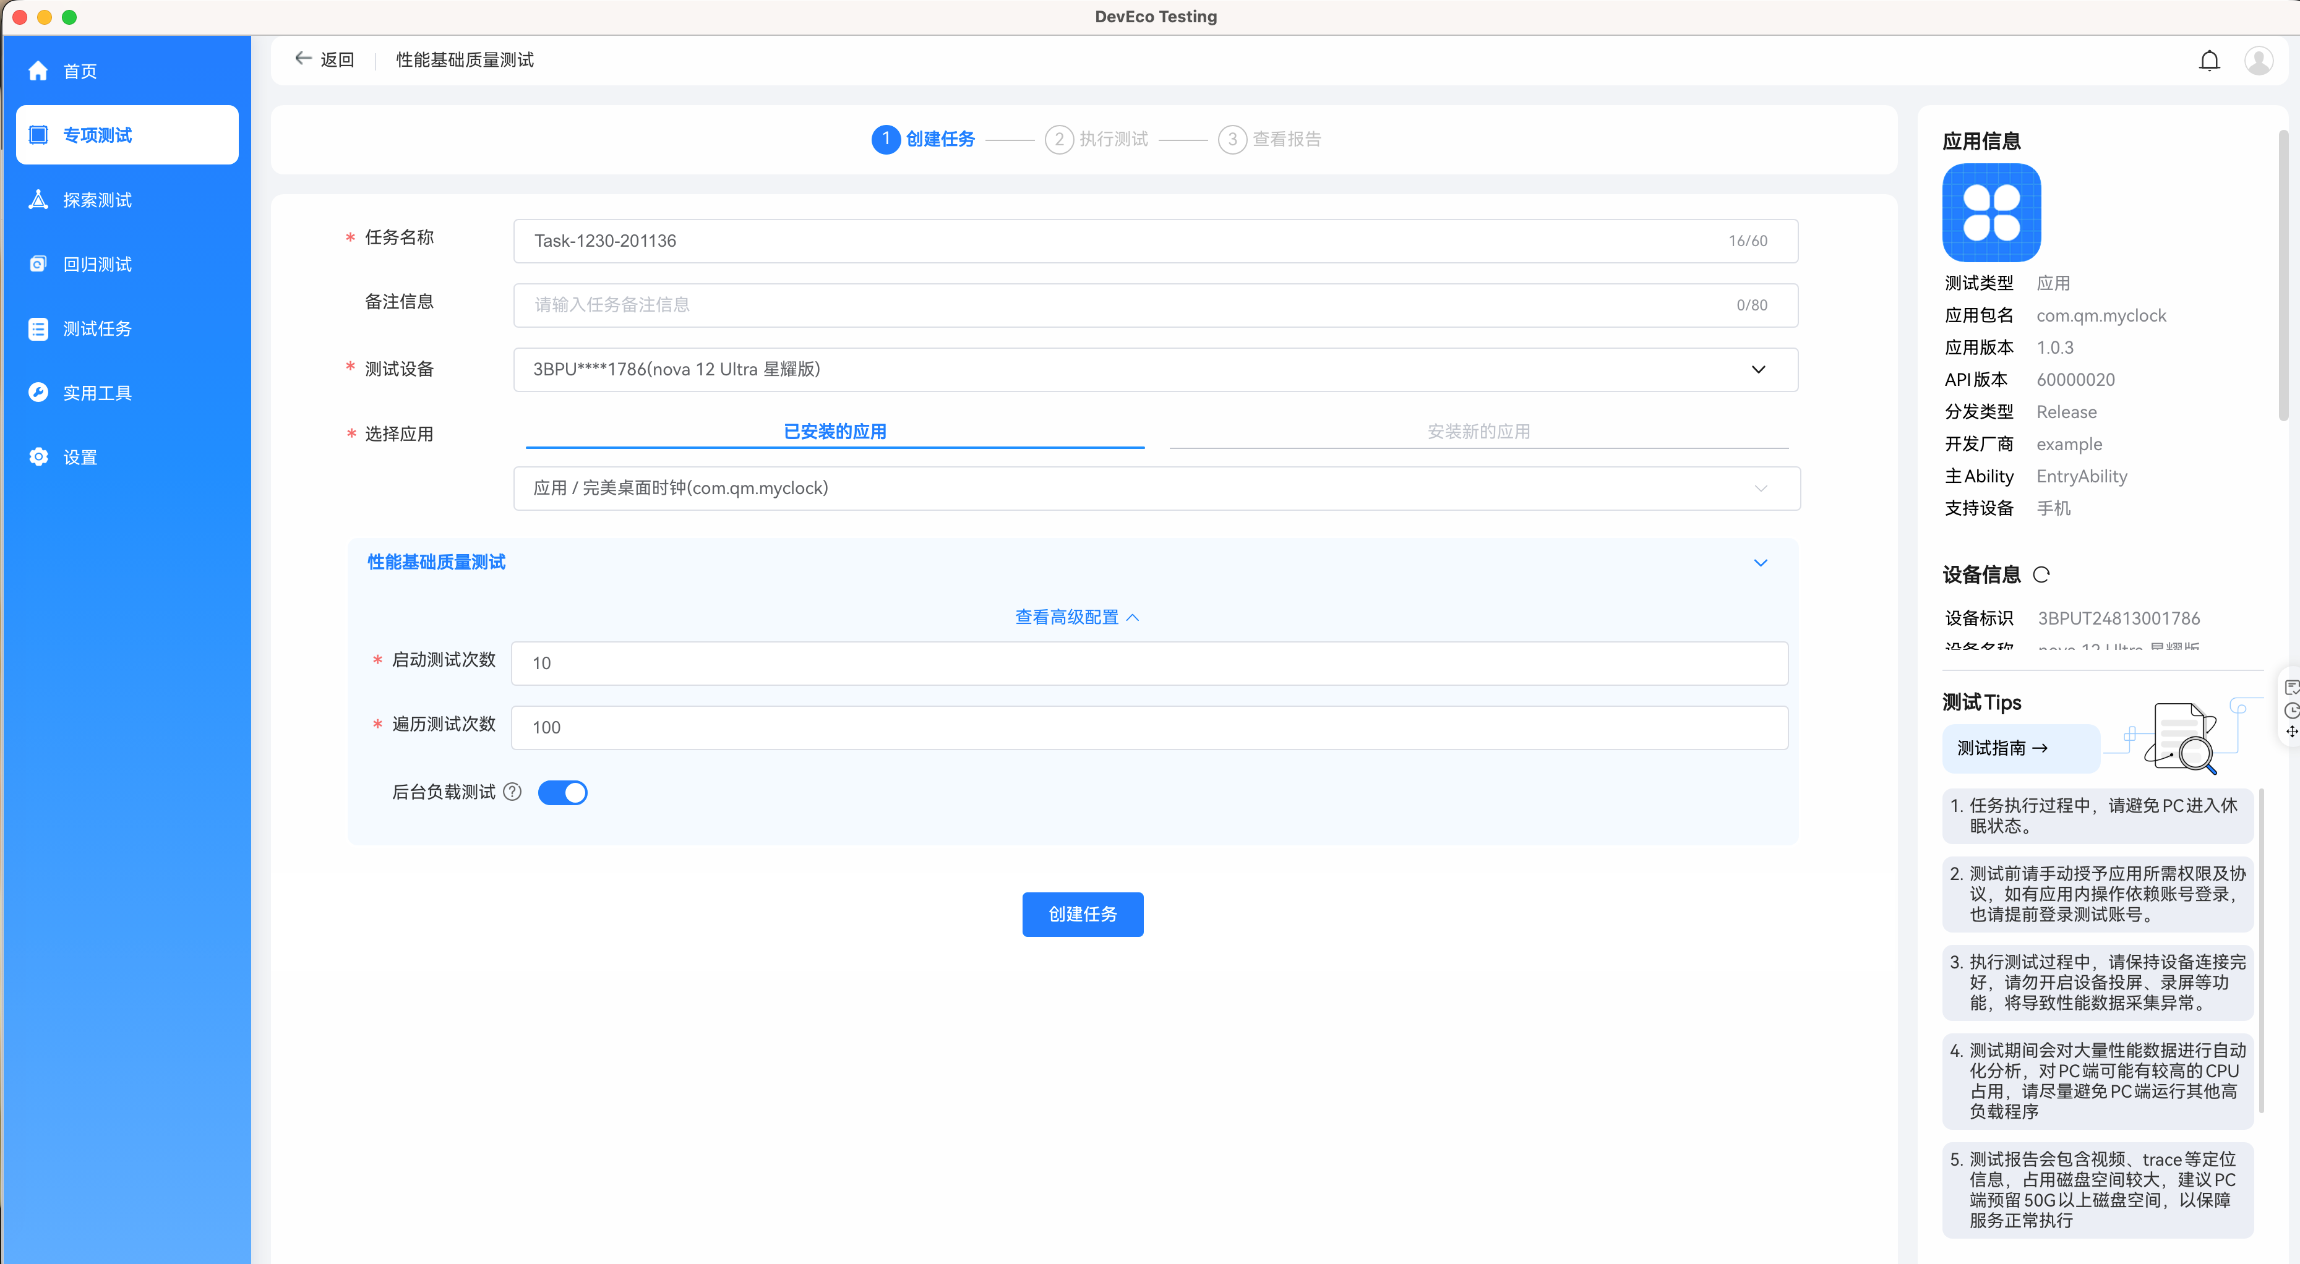Image resolution: width=2300 pixels, height=1264 pixels.
Task: Open the feedback form icon on floating widget
Action: pyautogui.click(x=2291, y=687)
